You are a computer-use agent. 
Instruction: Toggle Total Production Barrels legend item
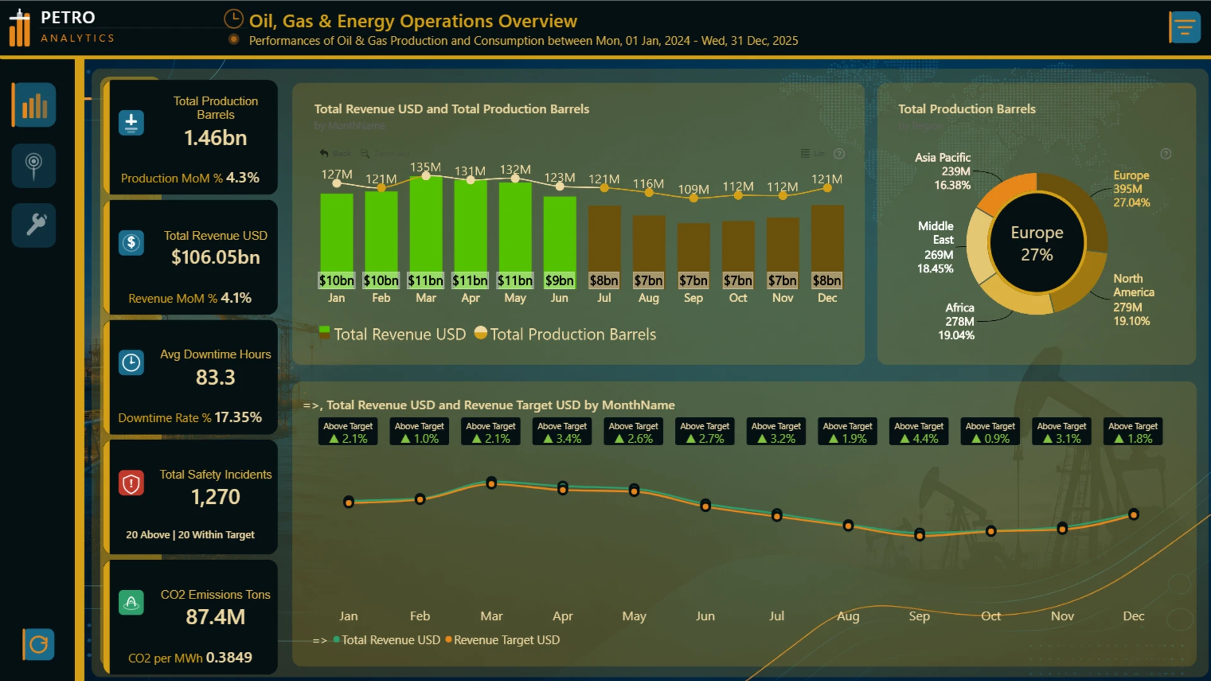[x=566, y=334]
